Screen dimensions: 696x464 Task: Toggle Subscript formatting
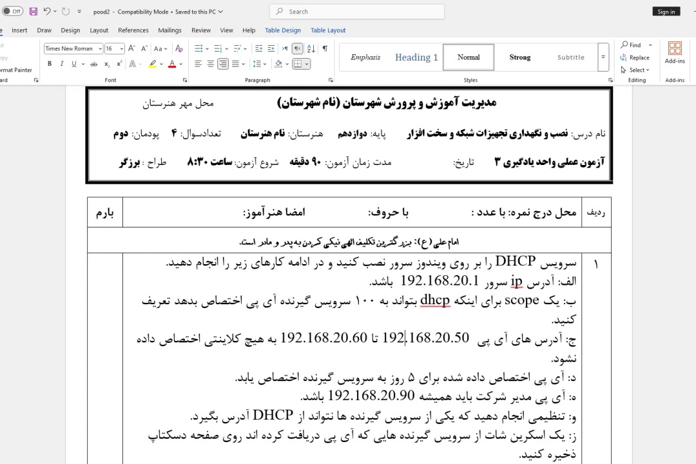click(107, 64)
